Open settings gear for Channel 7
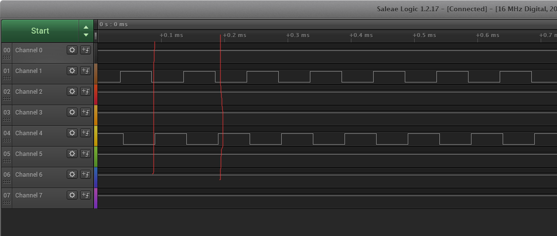This screenshot has width=557, height=236. (72, 195)
